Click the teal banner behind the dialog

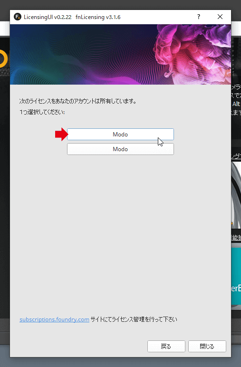pyautogui.click(x=236, y=276)
